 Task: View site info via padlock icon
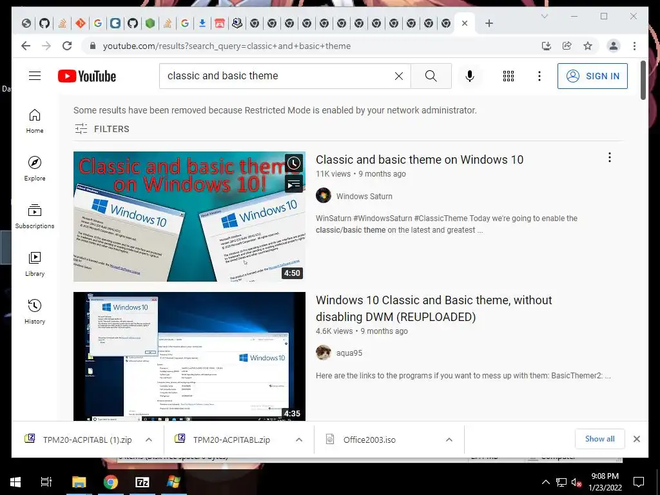[x=93, y=46]
